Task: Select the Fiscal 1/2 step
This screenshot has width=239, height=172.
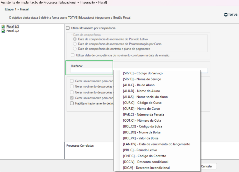Action: click(13, 27)
